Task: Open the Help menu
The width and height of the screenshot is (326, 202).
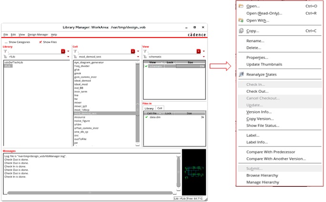Action: tap(54, 35)
